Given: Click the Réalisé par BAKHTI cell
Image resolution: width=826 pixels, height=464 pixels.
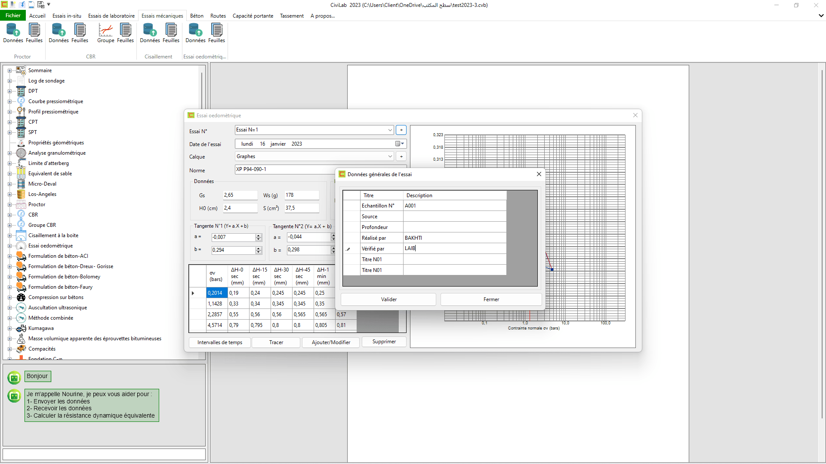Looking at the screenshot, I should point(455,238).
